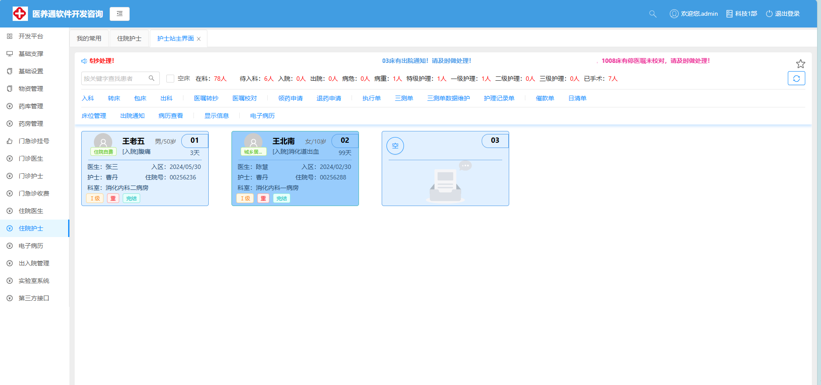Click the 门急诊挂号 thumbs-up icon
821x385 pixels.
(10, 141)
